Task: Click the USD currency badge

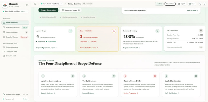Action: click(201, 47)
